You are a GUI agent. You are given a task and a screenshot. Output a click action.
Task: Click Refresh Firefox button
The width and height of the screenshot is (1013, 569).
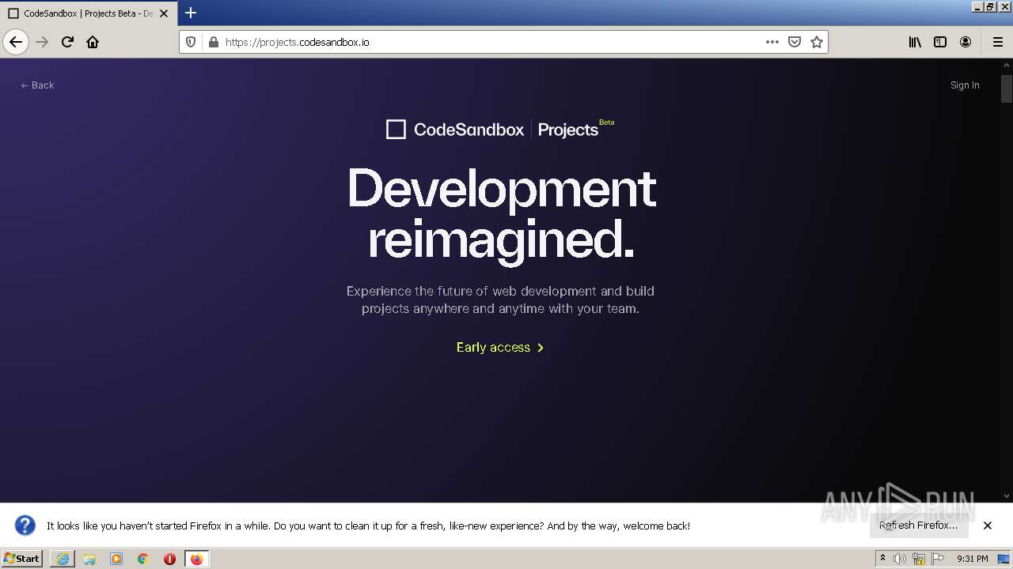[x=918, y=525]
